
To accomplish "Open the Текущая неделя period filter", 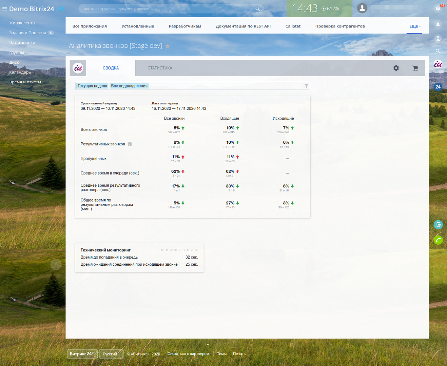I will pyautogui.click(x=92, y=86).
